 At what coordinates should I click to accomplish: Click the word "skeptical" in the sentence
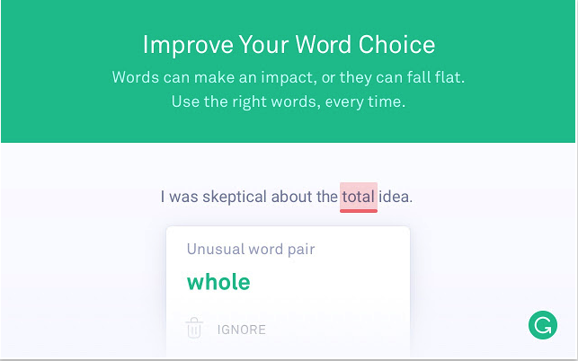coord(234,197)
